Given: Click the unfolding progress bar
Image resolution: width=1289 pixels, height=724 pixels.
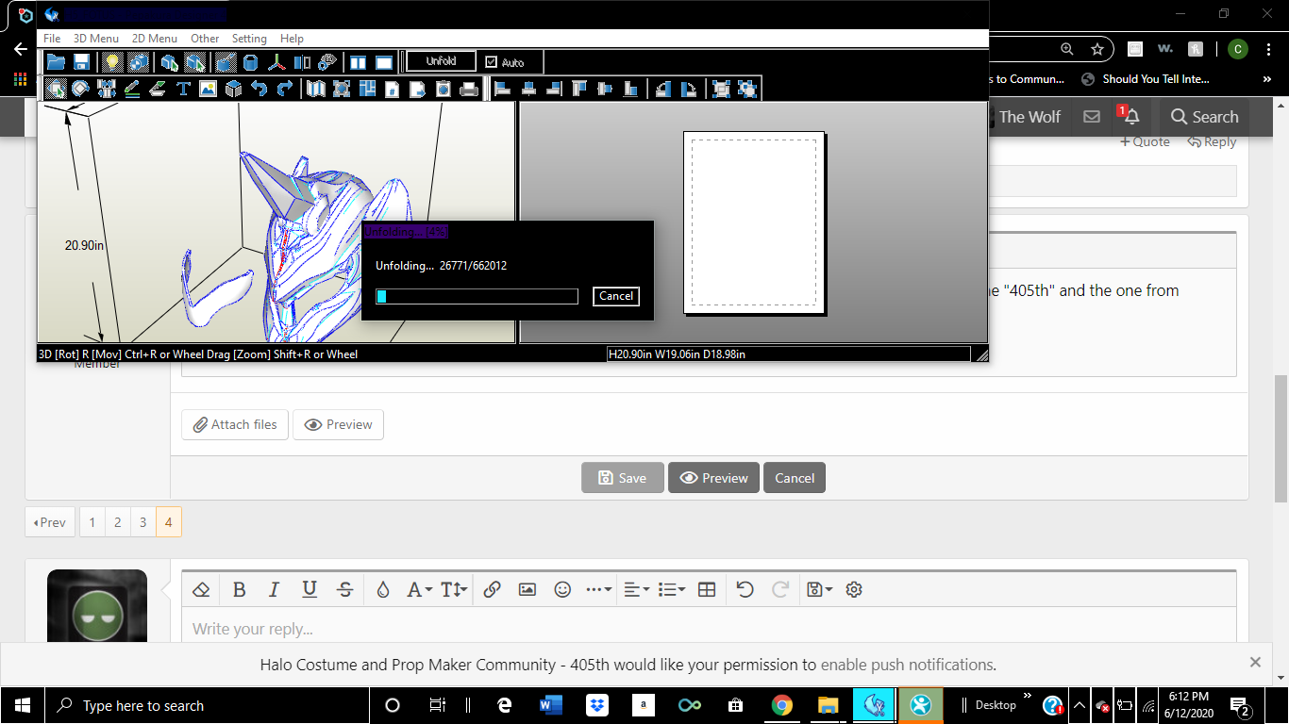Looking at the screenshot, I should 477,296.
